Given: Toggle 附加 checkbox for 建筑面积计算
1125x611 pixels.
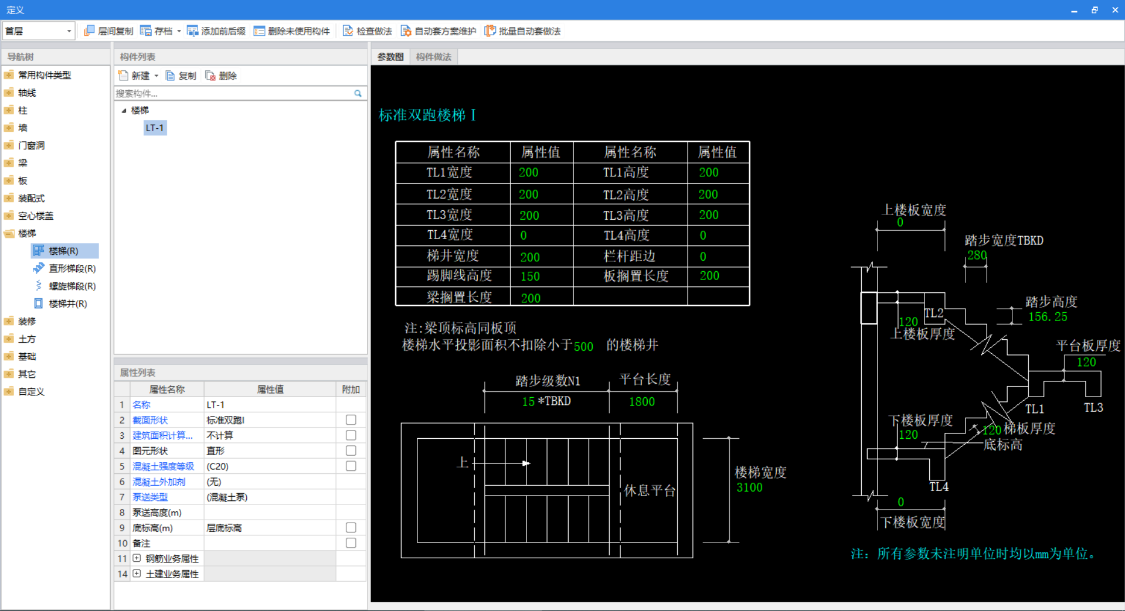Looking at the screenshot, I should (351, 435).
